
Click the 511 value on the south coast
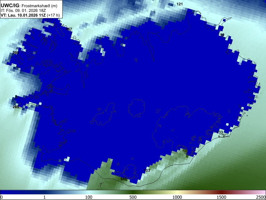tap(124, 179)
